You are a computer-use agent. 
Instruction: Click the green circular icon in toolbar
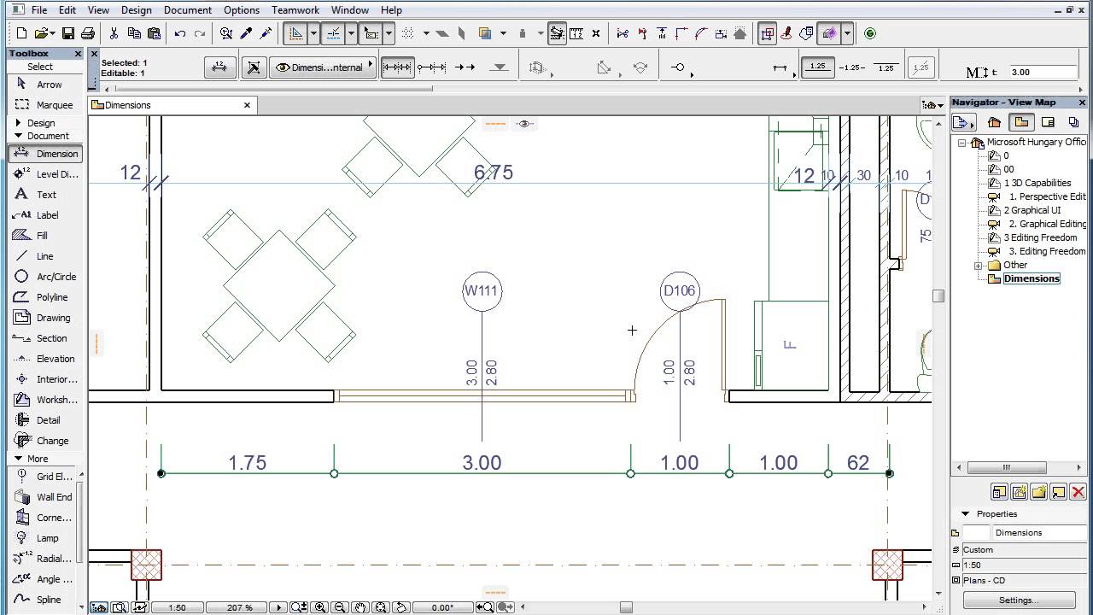(870, 33)
